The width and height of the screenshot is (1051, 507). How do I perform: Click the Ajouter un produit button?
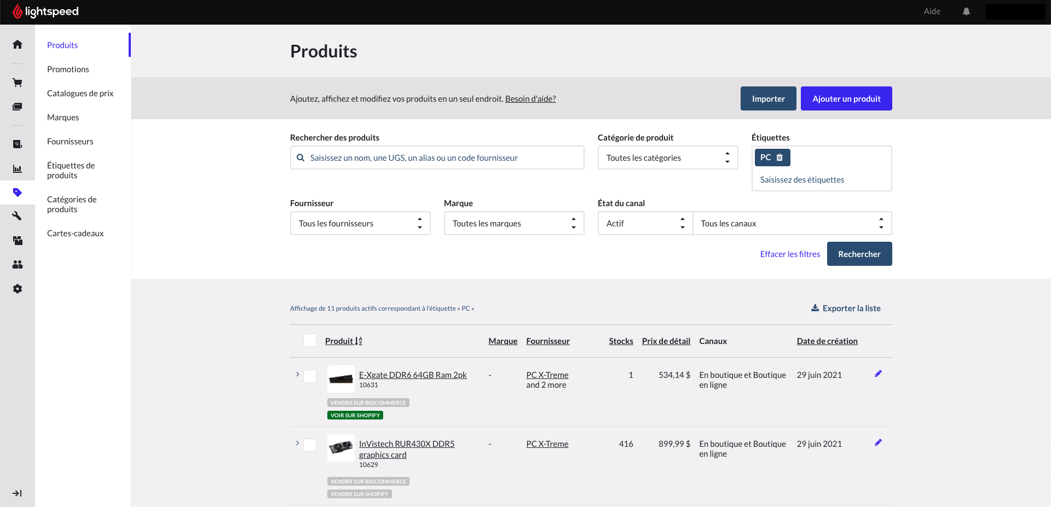[846, 98]
